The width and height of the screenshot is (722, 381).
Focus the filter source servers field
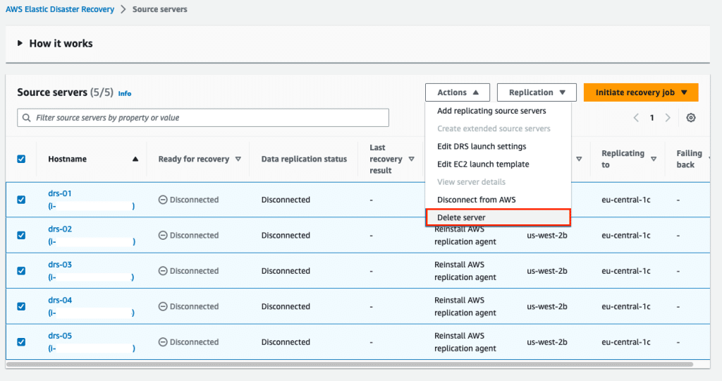[x=203, y=118]
